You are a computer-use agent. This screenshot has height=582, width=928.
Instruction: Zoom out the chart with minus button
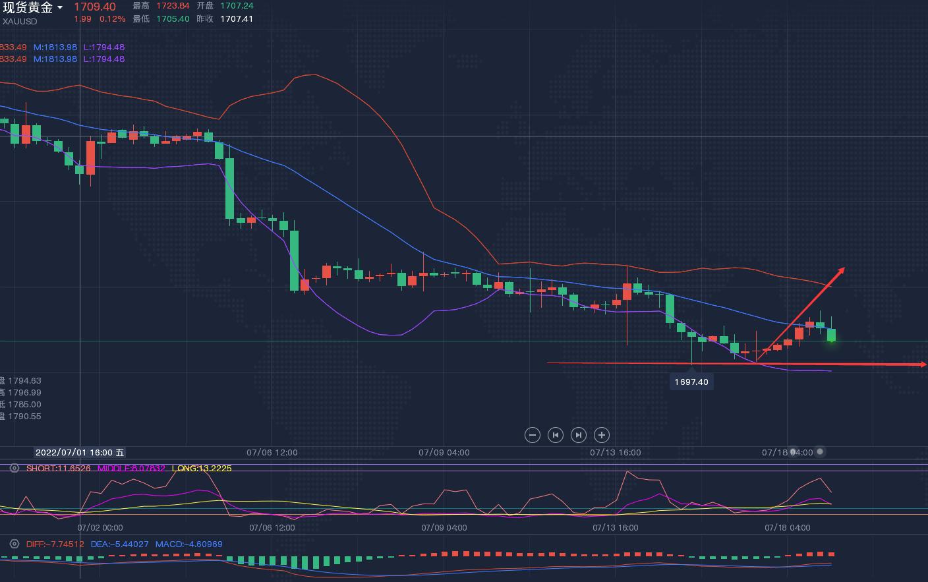pyautogui.click(x=533, y=435)
